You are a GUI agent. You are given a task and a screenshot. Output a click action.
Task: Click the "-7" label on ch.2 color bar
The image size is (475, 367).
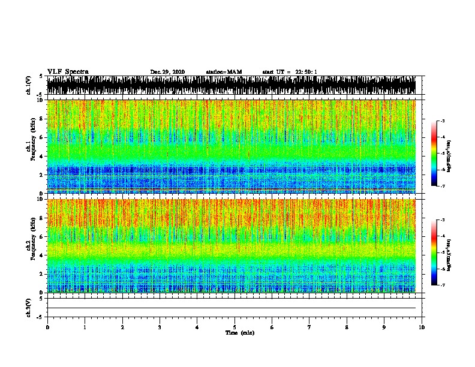coord(442,285)
